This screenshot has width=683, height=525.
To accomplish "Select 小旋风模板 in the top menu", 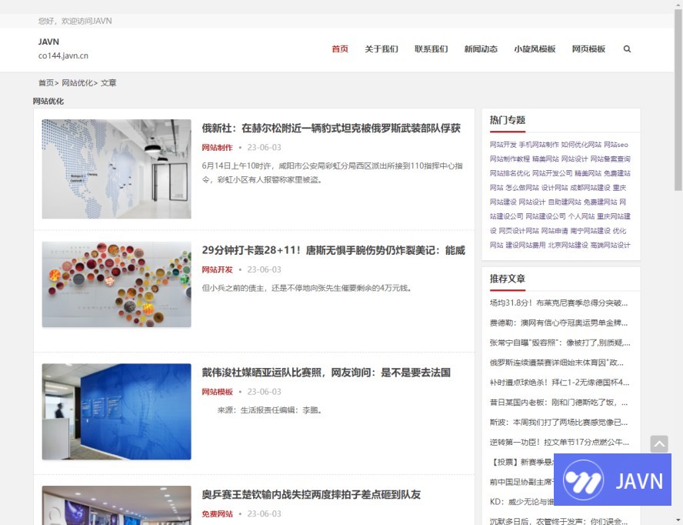I will click(x=535, y=48).
